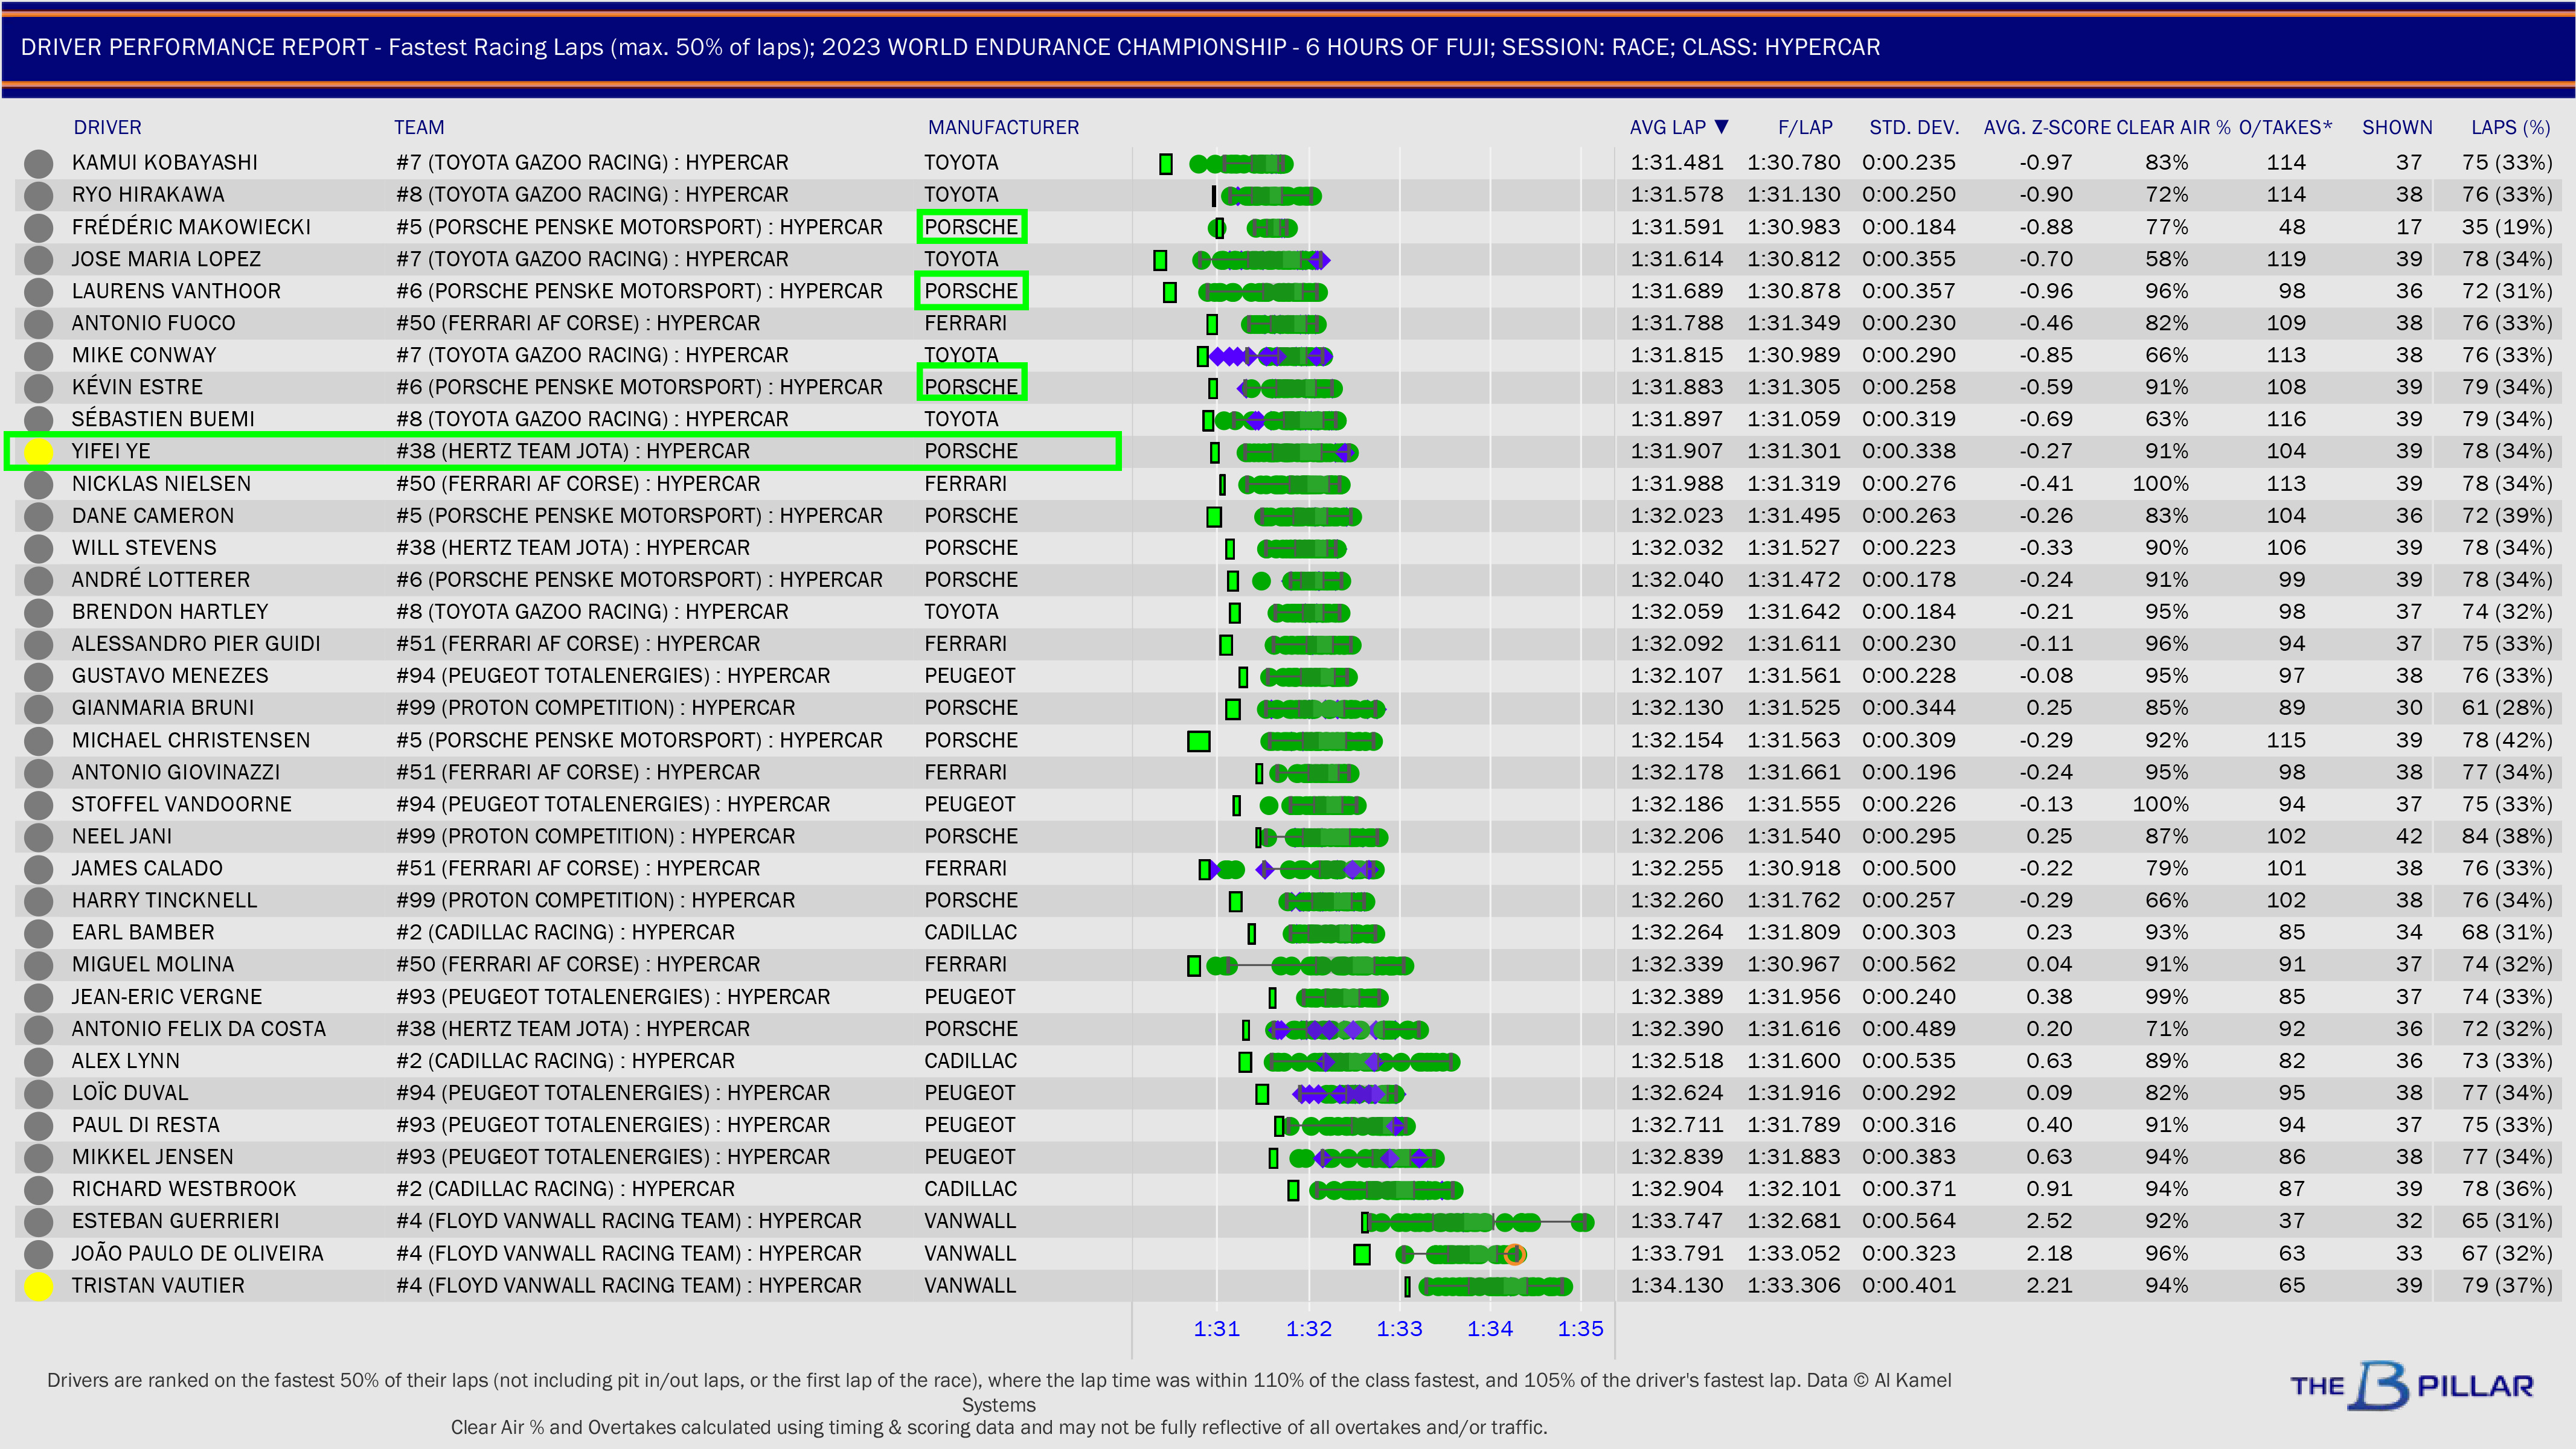Click Michael Christensen's large green fastest-lap square
Viewport: 2576px width, 1449px height.
tap(1199, 741)
